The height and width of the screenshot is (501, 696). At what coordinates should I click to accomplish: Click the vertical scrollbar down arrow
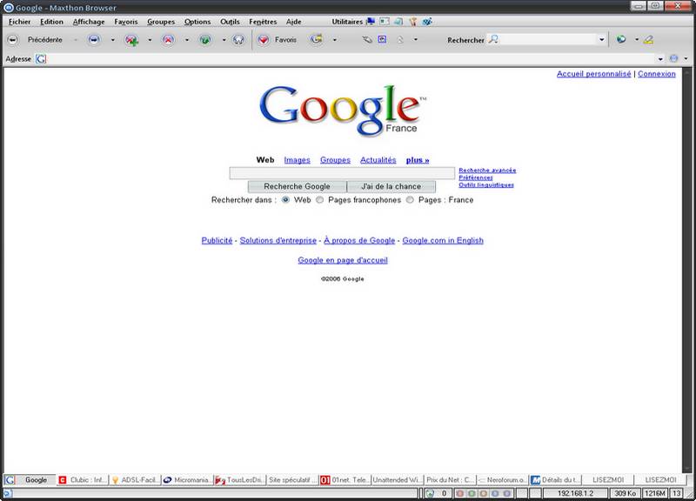click(x=687, y=468)
